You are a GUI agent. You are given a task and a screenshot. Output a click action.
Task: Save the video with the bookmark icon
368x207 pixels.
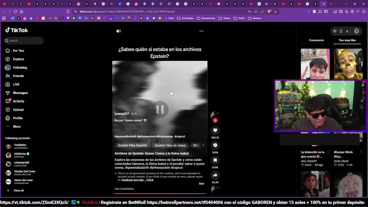click(x=215, y=160)
